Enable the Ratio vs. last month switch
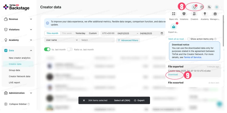The height and width of the screenshot is (113, 227). [x=70, y=49]
